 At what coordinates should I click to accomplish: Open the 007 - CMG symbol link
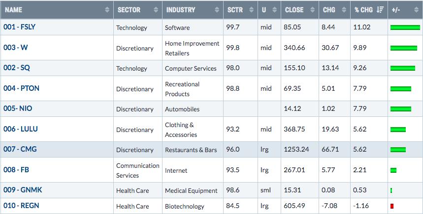coord(20,149)
